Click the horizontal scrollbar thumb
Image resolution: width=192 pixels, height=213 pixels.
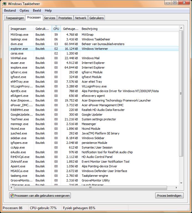pyautogui.click(x=90, y=188)
